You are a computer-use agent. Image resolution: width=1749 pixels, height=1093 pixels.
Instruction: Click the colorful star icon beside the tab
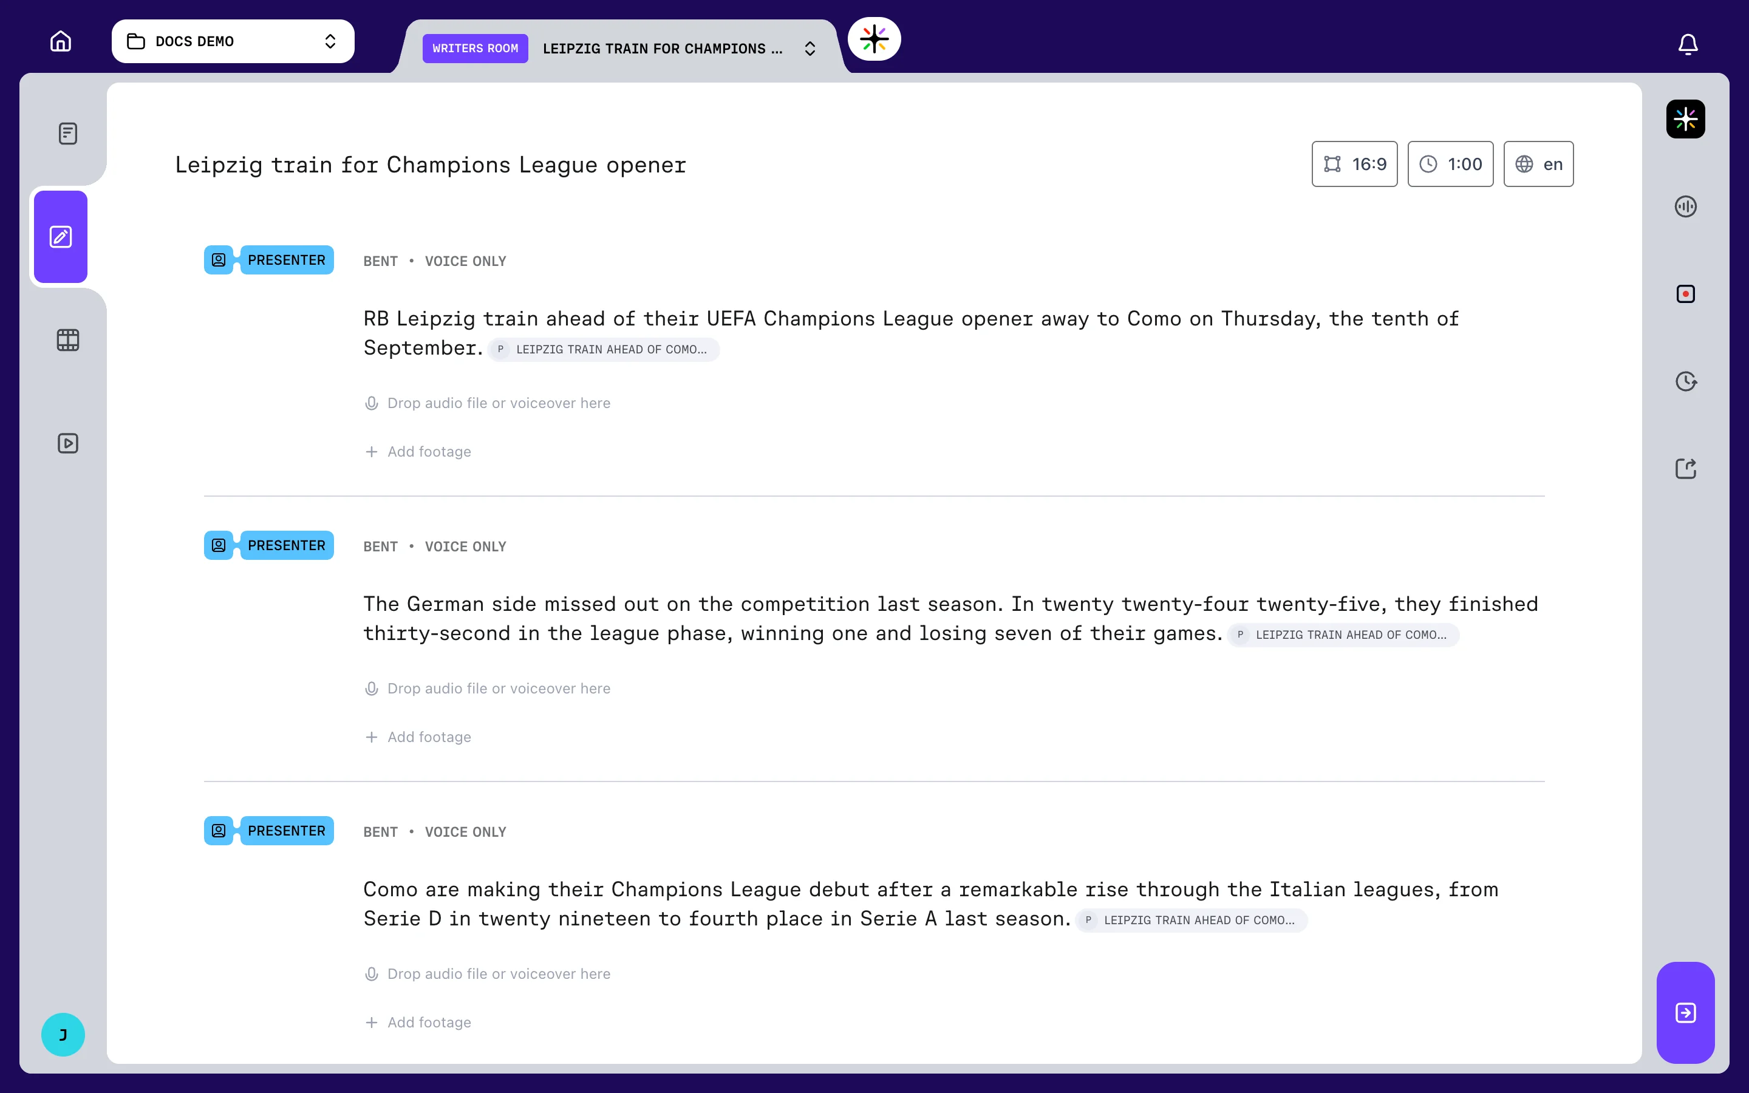coord(874,39)
